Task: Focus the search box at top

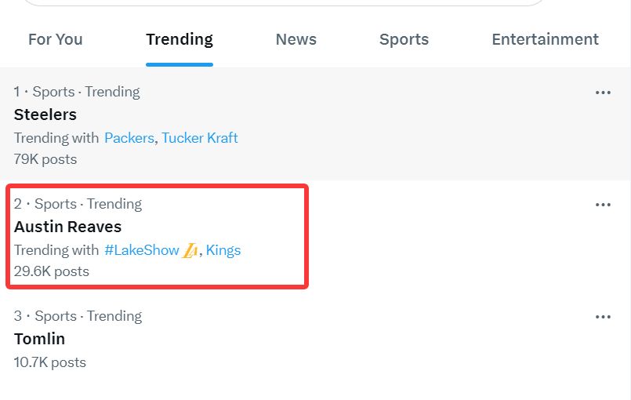Action: [x=282, y=2]
